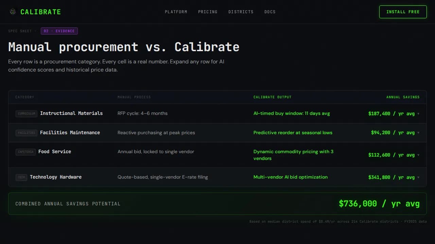Go to the Districts nav item
435x244 pixels.
click(241, 12)
